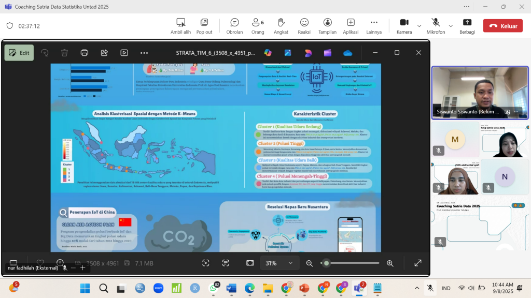Expand the Mikrofon options arrow

451,25
